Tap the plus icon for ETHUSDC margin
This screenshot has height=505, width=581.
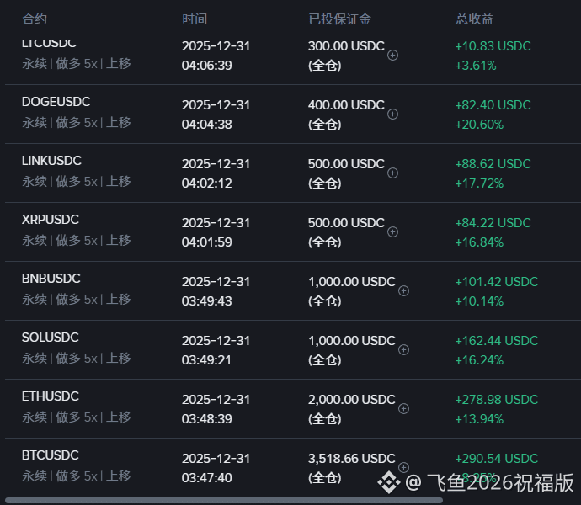coord(403,408)
